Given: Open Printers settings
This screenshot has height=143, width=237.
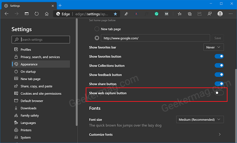Looking at the screenshot, I should (41, 130).
